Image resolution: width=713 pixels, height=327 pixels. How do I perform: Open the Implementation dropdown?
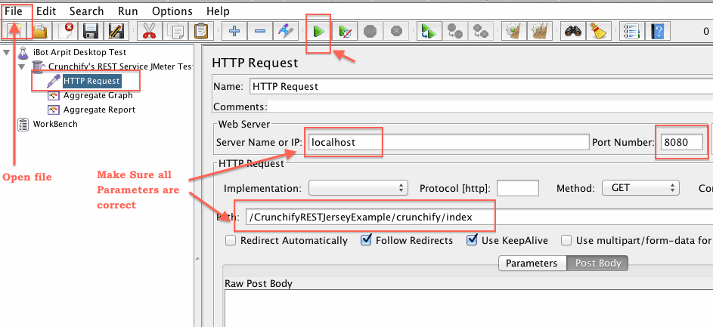(x=358, y=188)
